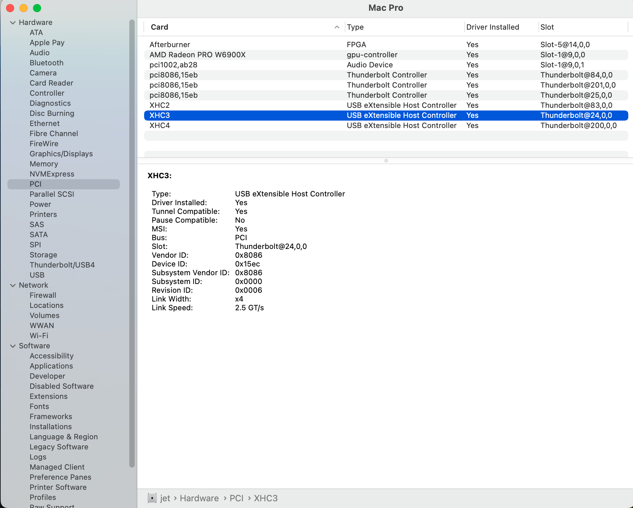Image resolution: width=633 pixels, height=508 pixels.
Task: Sort by Driver Installed column header
Action: coord(493,27)
